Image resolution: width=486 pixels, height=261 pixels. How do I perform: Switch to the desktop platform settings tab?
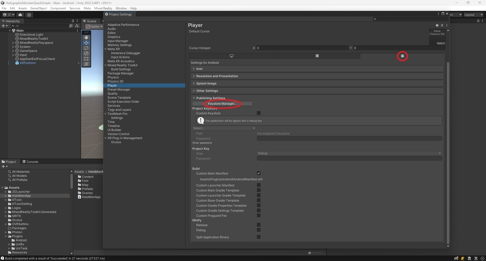coord(231,56)
